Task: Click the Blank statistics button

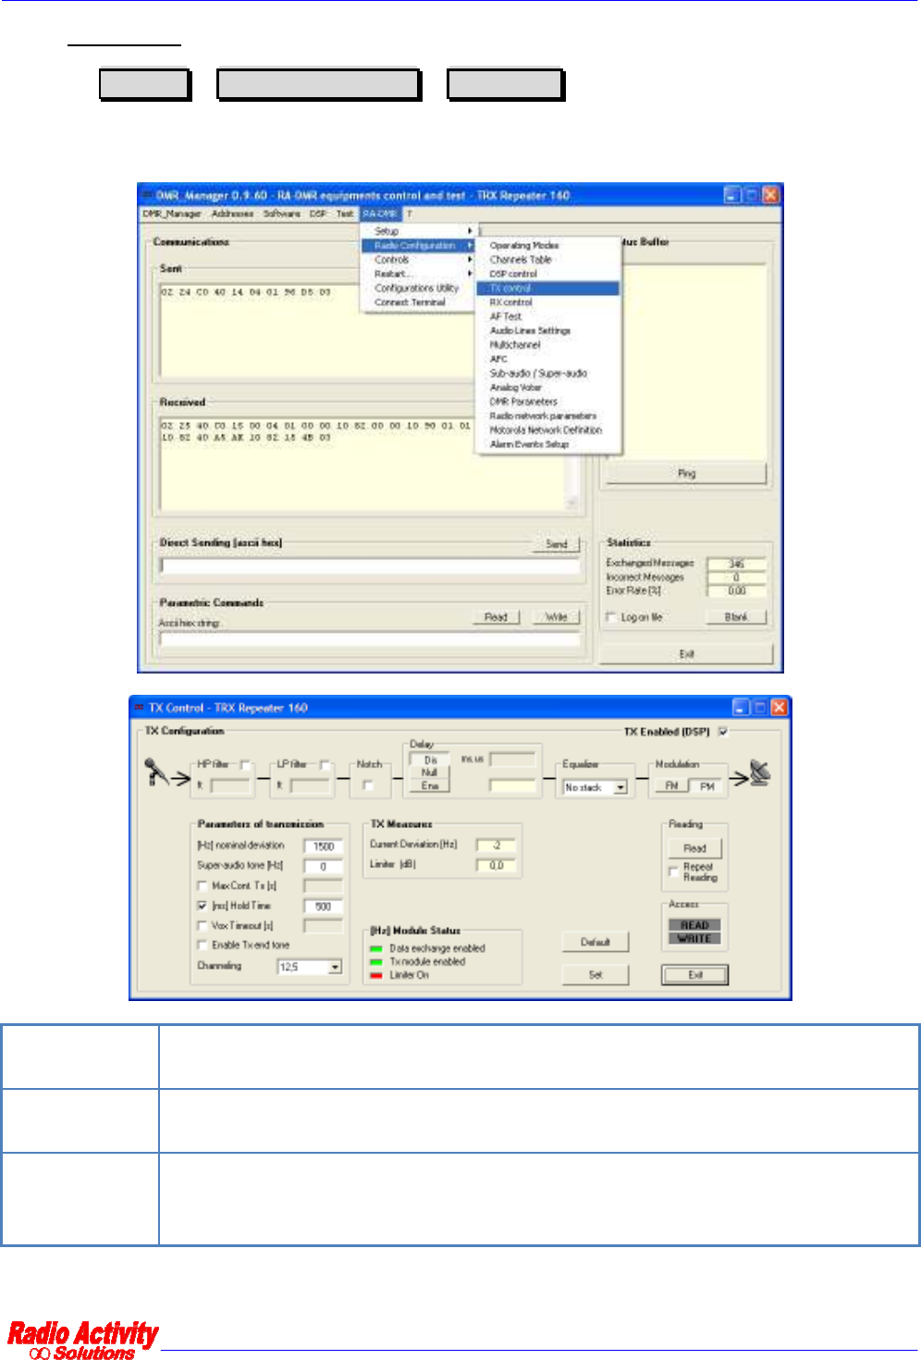Action: click(x=736, y=617)
